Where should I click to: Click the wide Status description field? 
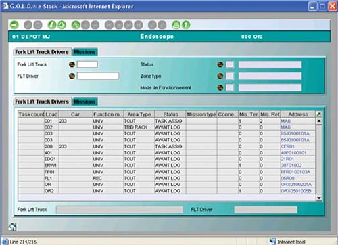click(x=270, y=64)
